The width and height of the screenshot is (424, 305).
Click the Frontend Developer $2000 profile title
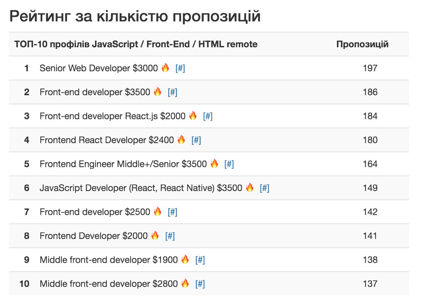pyautogui.click(x=93, y=236)
